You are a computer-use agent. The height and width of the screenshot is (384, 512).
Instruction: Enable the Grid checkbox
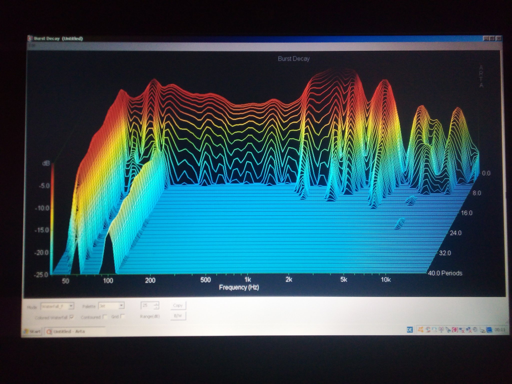(122, 316)
